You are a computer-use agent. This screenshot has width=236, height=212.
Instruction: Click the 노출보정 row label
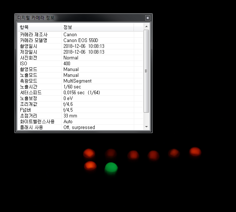pyautogui.click(x=28, y=99)
